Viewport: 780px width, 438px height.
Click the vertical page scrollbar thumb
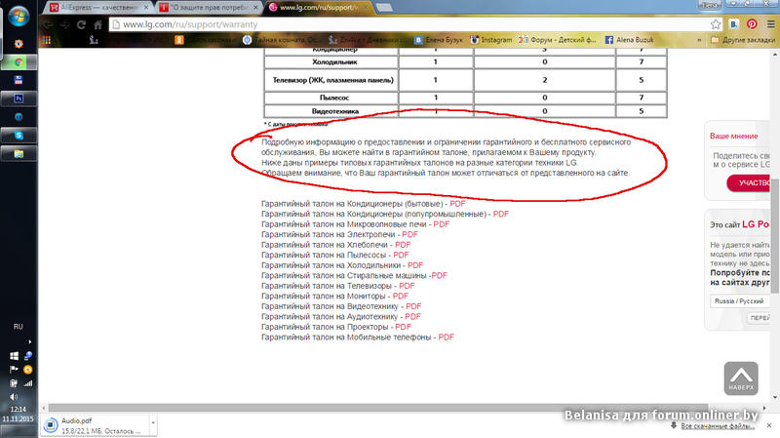coord(775,235)
